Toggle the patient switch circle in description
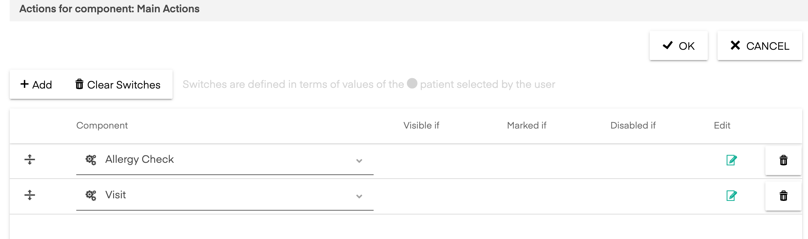This screenshot has height=239, width=808. pos(412,83)
